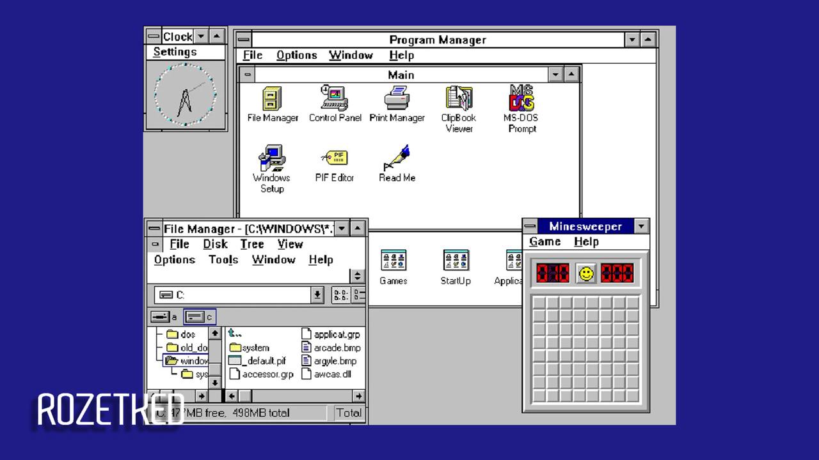
Task: Open the Clock Settings menu
Action: 175,52
